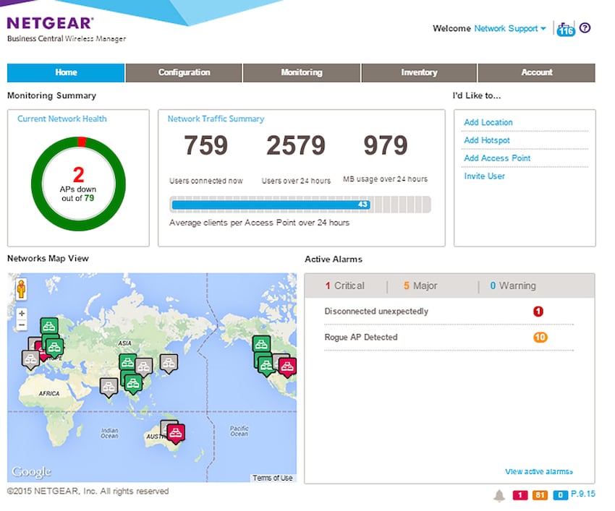Select the gray network marker over Spain
This screenshot has width=615, height=511.
pos(30,359)
